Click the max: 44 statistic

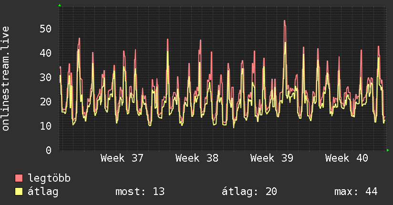[x=356, y=192]
